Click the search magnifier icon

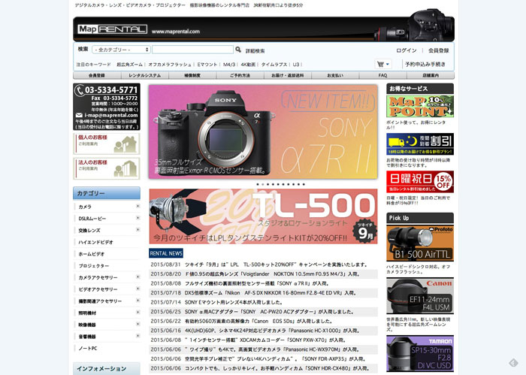[x=238, y=50]
